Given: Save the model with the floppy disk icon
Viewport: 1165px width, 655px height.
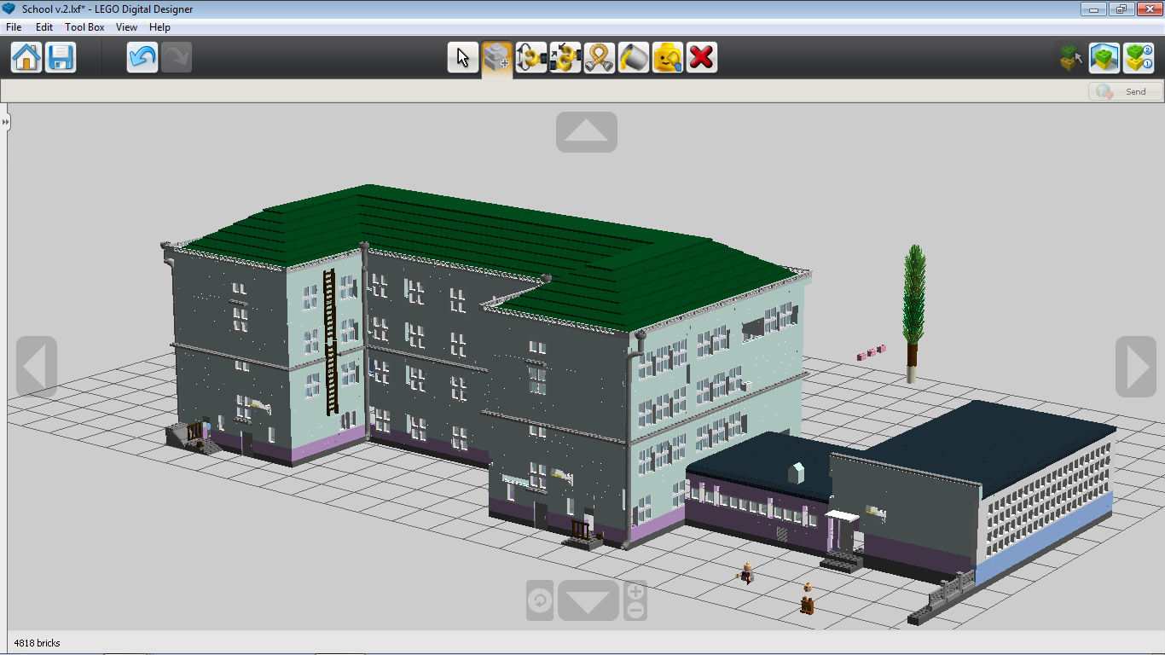Looking at the screenshot, I should pos(61,58).
